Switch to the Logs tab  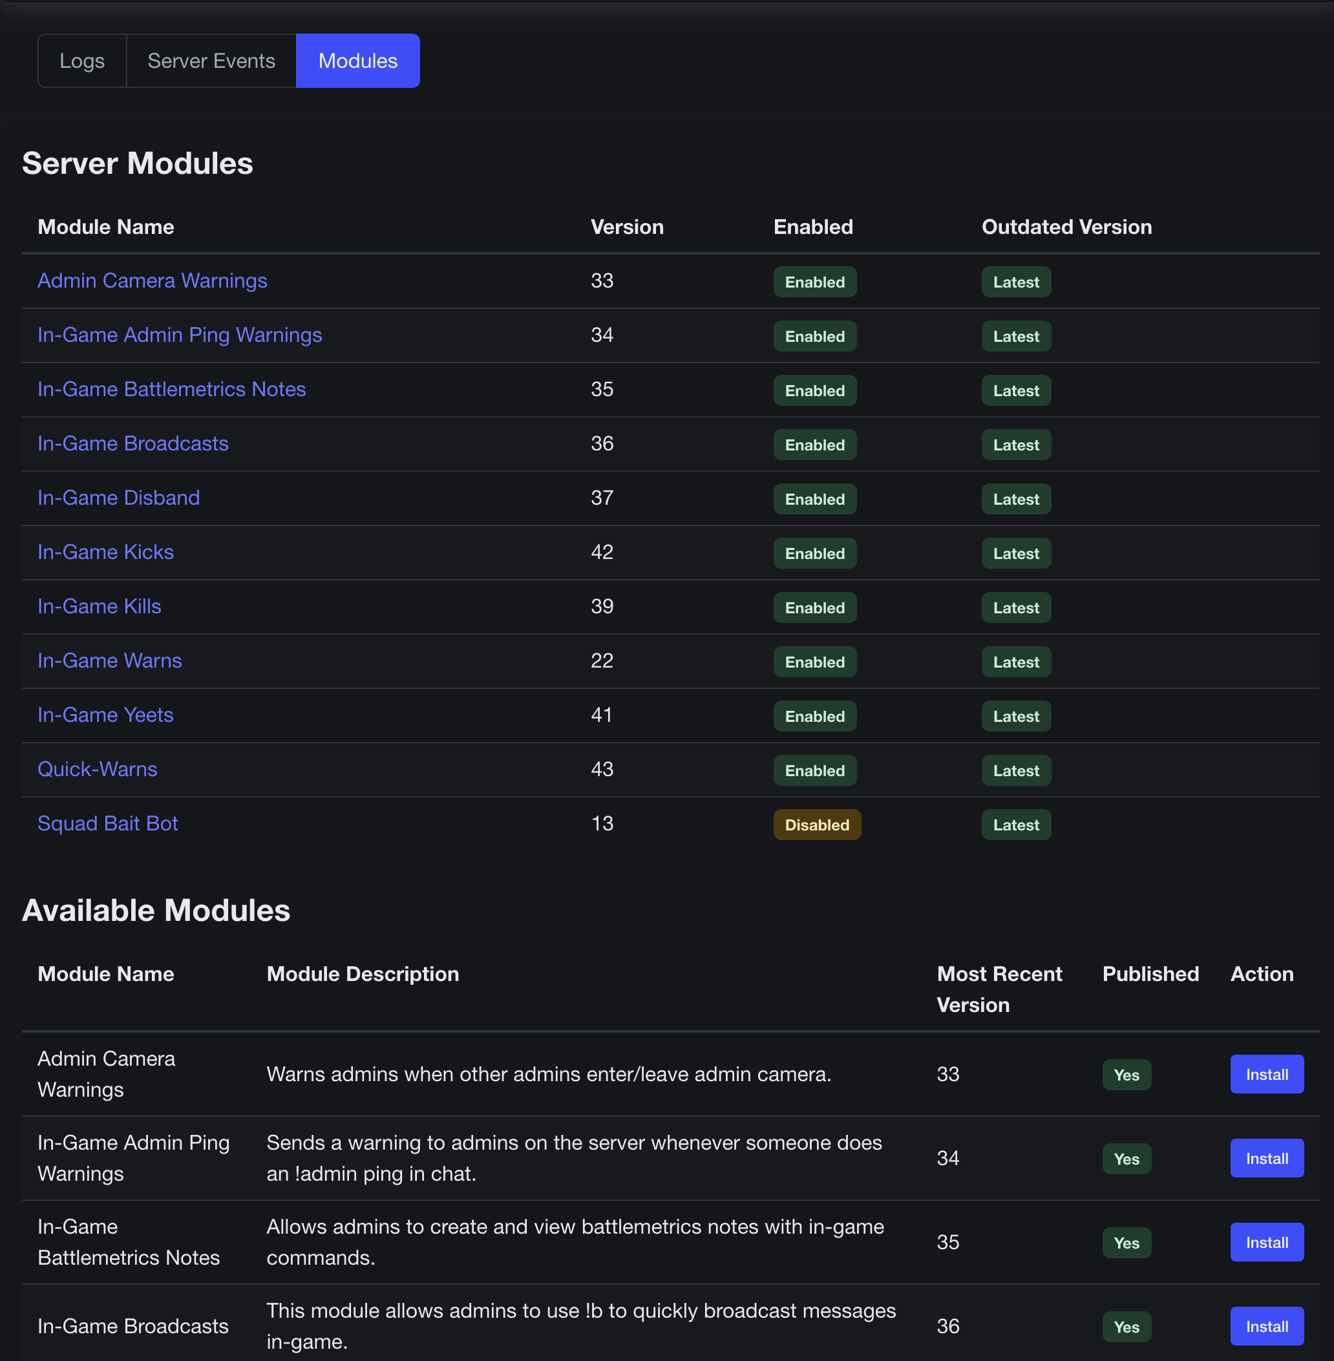[x=82, y=61]
